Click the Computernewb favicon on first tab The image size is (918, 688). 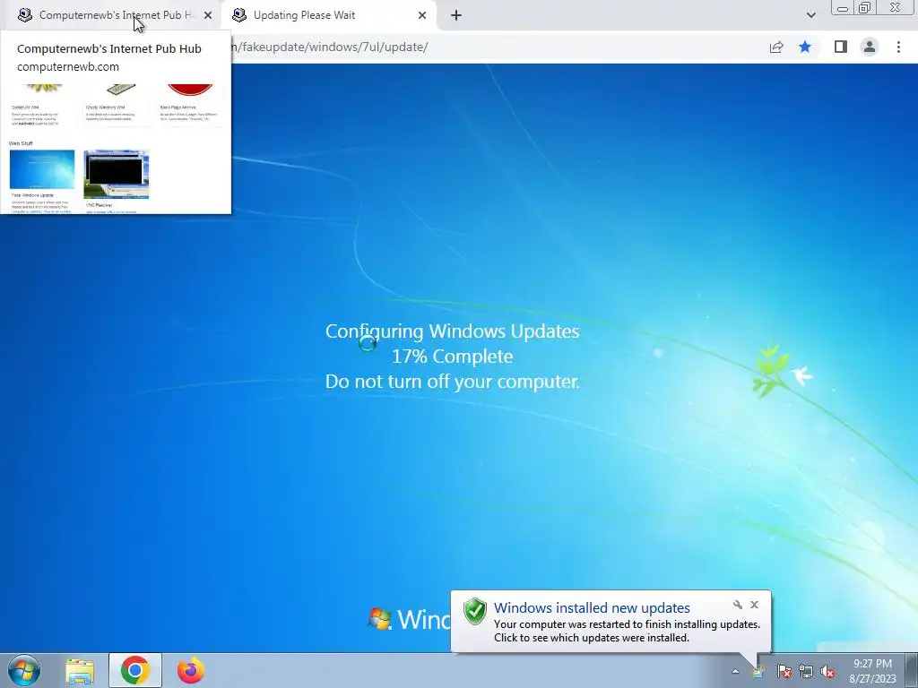click(x=24, y=15)
